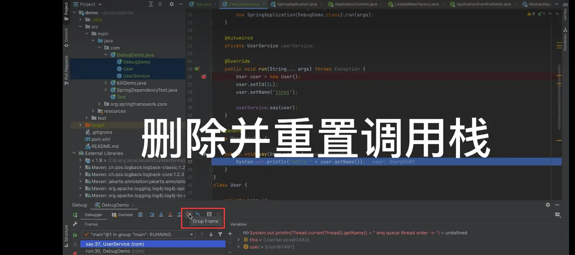Screen dimensions: 575x255
Task: Collapse the External Libraries node
Action: [74, 153]
